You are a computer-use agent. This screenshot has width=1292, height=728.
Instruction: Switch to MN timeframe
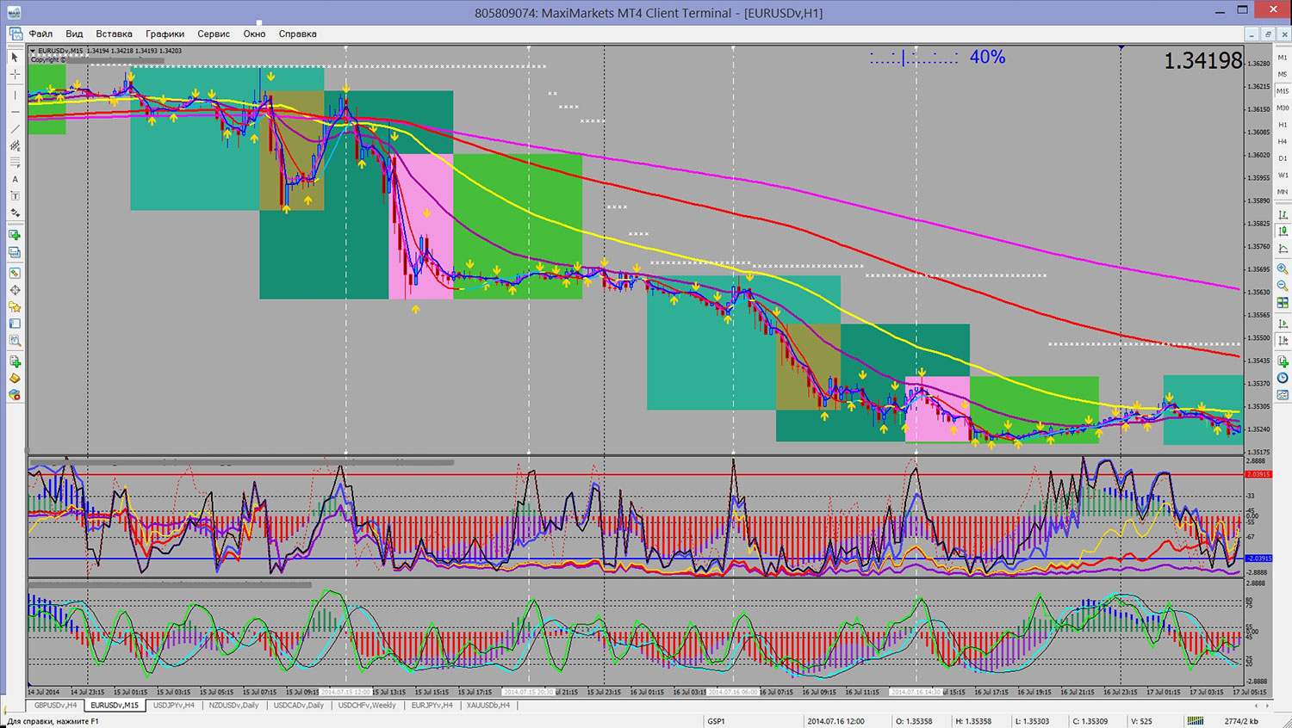coord(1283,192)
